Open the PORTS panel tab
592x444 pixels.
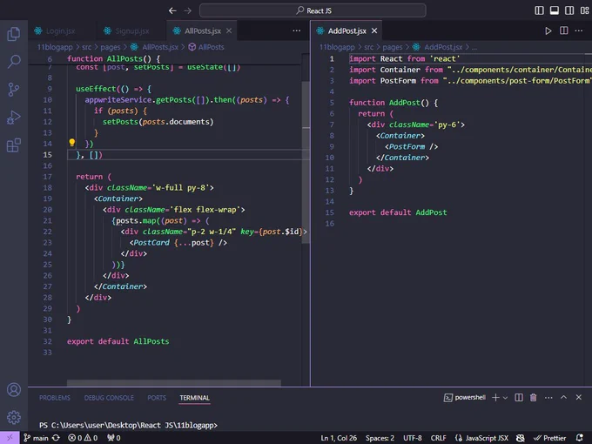157,398
